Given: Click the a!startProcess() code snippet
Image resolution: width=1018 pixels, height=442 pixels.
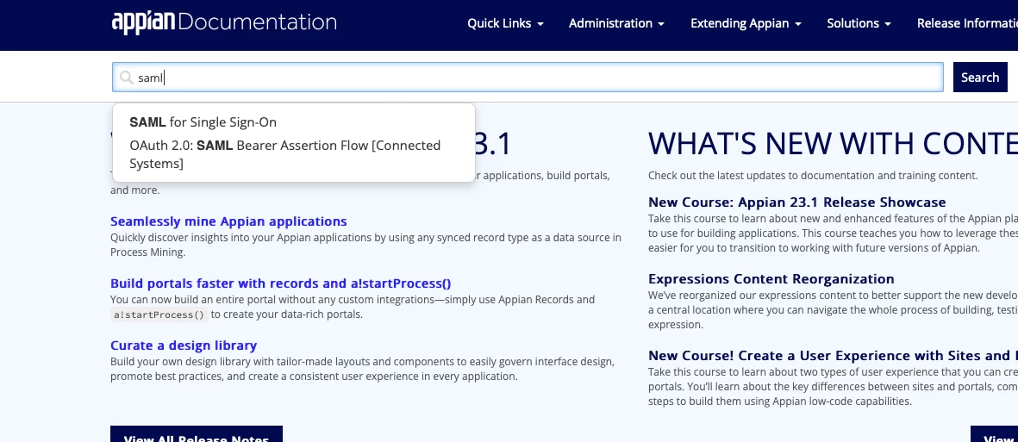Looking at the screenshot, I should click(x=159, y=314).
